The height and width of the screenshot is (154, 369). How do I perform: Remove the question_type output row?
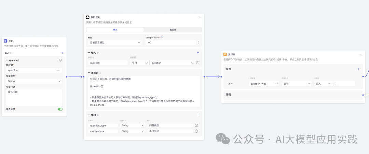[x=196, y=125]
